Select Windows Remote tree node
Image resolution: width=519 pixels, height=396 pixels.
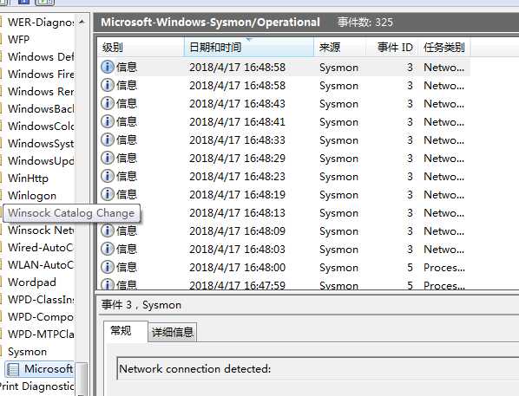coord(41,91)
